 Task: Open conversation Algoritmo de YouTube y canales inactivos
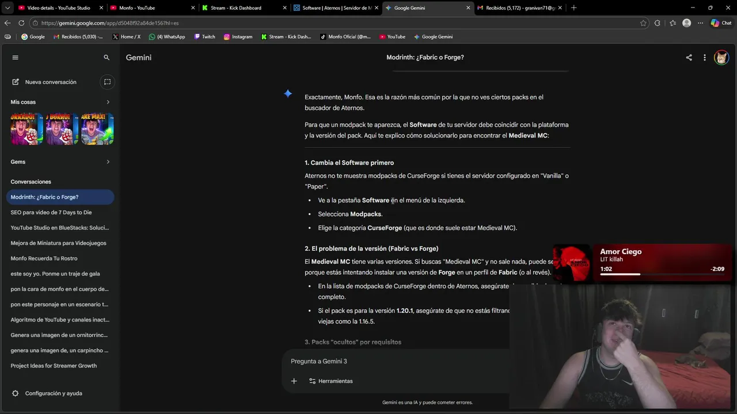[x=60, y=320]
